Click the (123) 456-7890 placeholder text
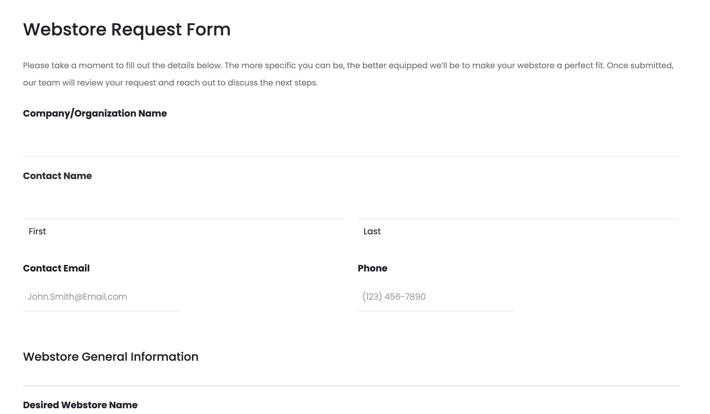Screen dimensions: 710x414 (x=394, y=297)
